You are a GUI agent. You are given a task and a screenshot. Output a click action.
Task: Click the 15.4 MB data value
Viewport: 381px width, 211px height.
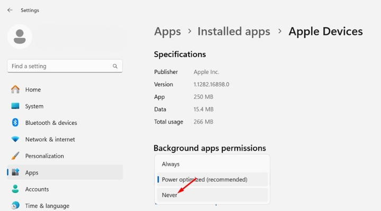point(203,109)
